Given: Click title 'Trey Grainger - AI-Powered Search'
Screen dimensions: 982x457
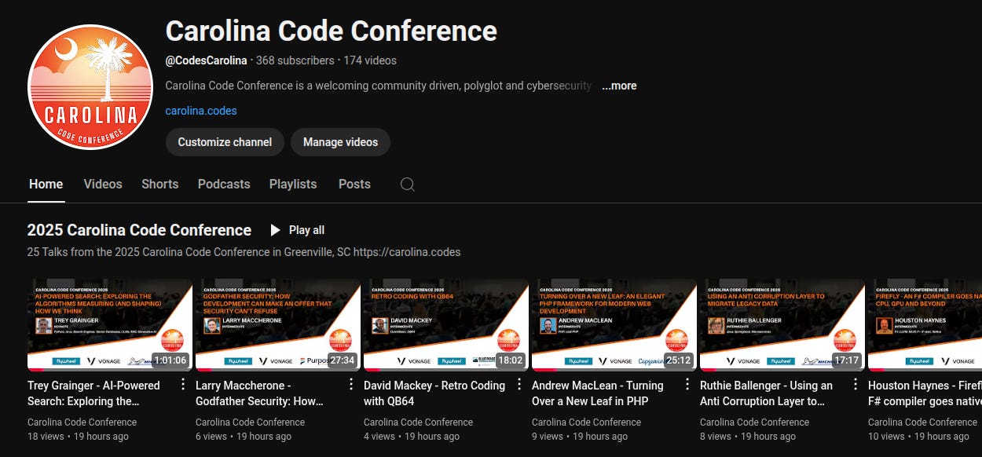Looking at the screenshot, I should (93, 393).
